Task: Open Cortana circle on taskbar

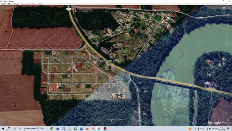Action: [x=15, y=128]
